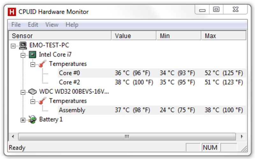Click the EMO-TEST-PC computer icon
Image resolution: width=255 pixels, height=159 pixels.
pos(23,45)
